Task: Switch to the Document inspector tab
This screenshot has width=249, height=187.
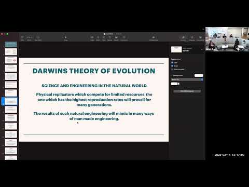Action: [200, 38]
